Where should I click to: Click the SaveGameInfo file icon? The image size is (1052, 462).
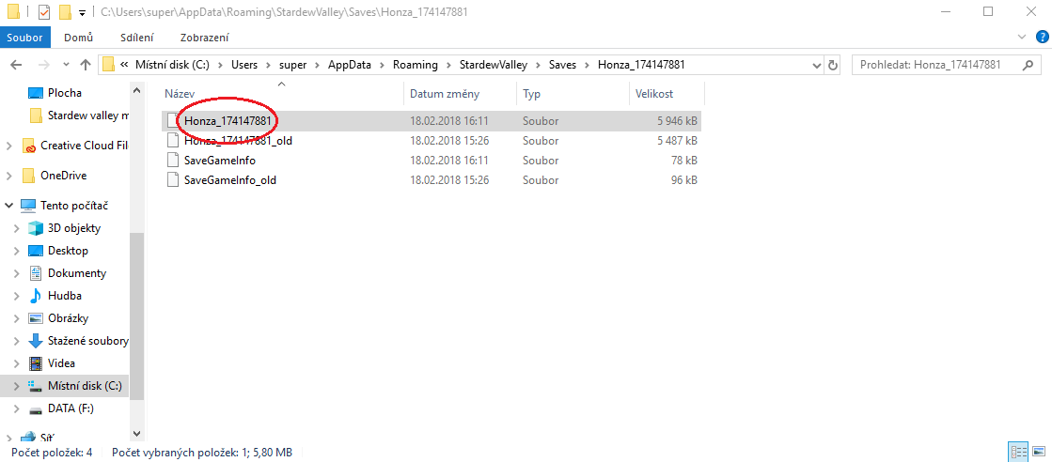pos(172,161)
